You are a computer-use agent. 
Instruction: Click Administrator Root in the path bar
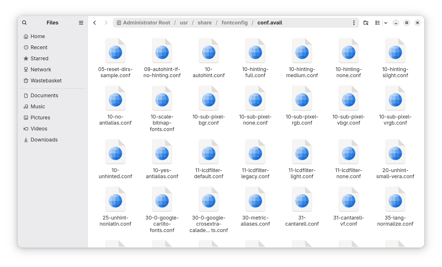146,23
